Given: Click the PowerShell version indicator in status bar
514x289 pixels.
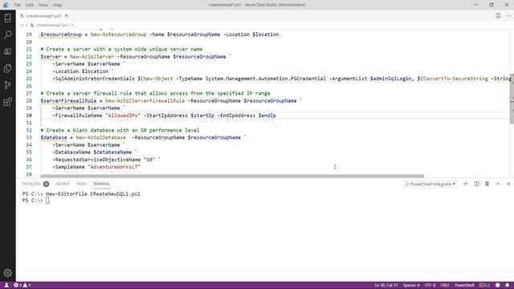Looking at the screenshot, I should coord(484,285).
